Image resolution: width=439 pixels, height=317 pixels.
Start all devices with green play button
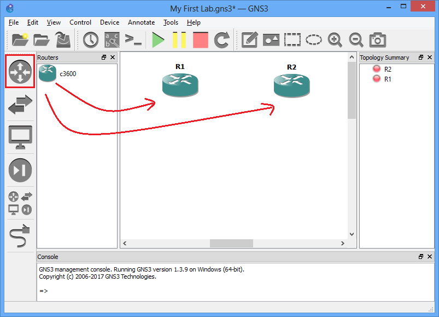click(x=159, y=39)
